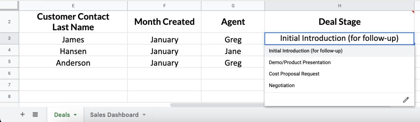Image resolution: width=420 pixels, height=122 pixels.
Task: Expand the Deals tab arrow menu
Action: [75, 115]
